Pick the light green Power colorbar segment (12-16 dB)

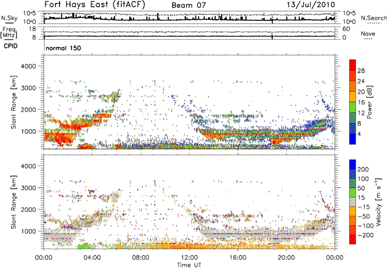coord(353,107)
